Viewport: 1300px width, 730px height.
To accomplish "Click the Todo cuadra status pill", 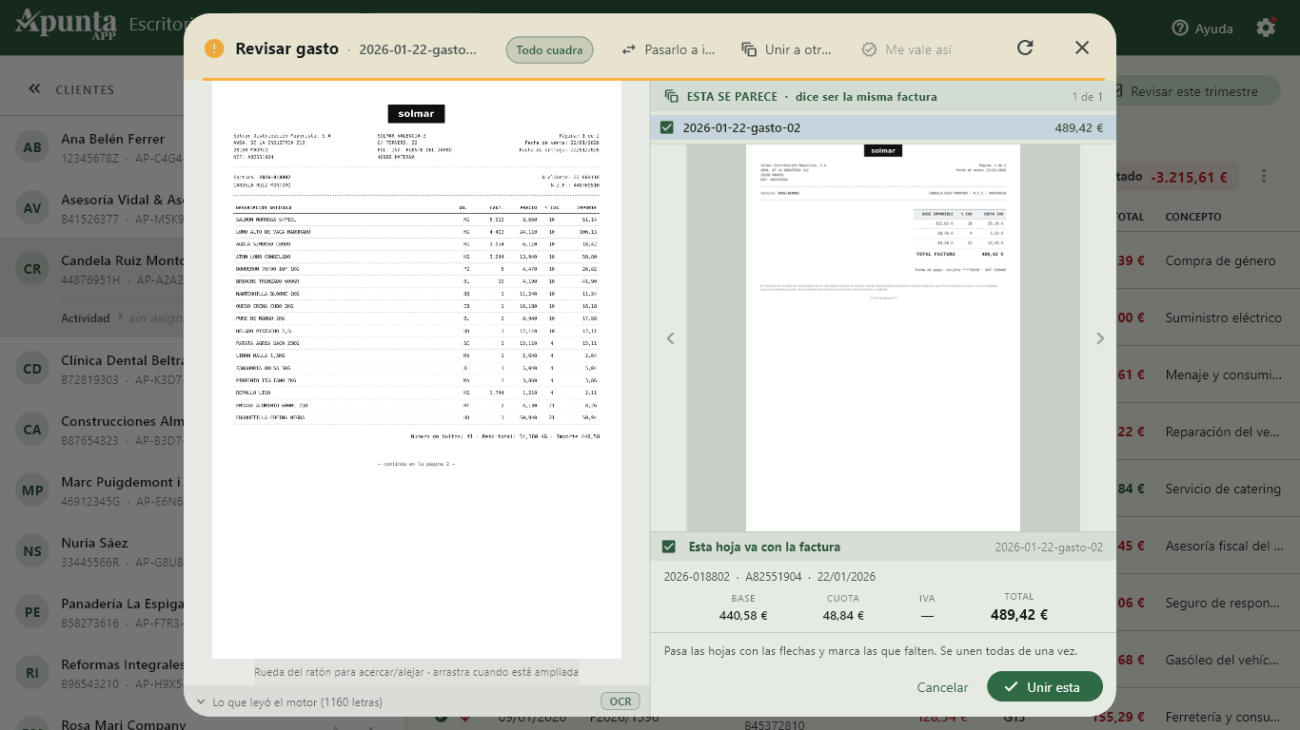I will click(549, 49).
